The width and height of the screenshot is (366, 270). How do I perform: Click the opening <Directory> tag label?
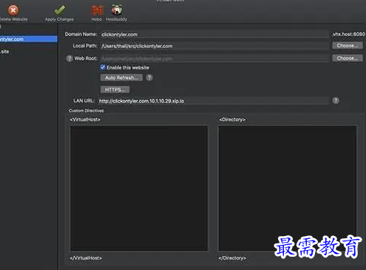[x=232, y=120]
